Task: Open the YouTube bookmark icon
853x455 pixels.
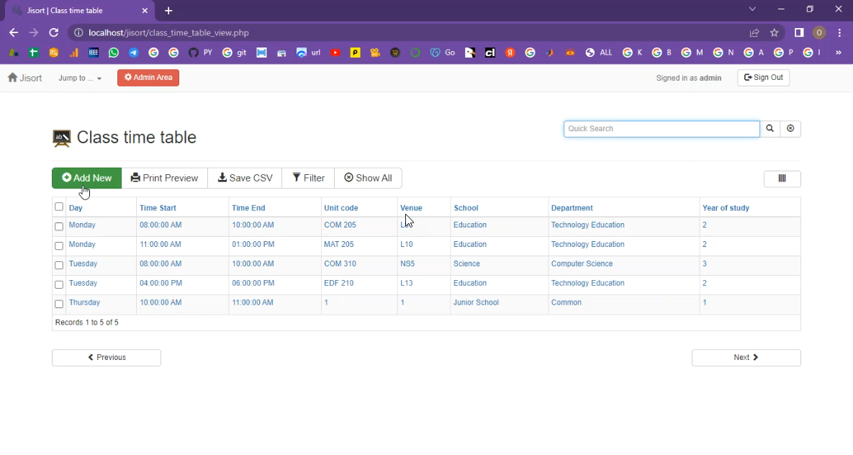Action: (335, 53)
